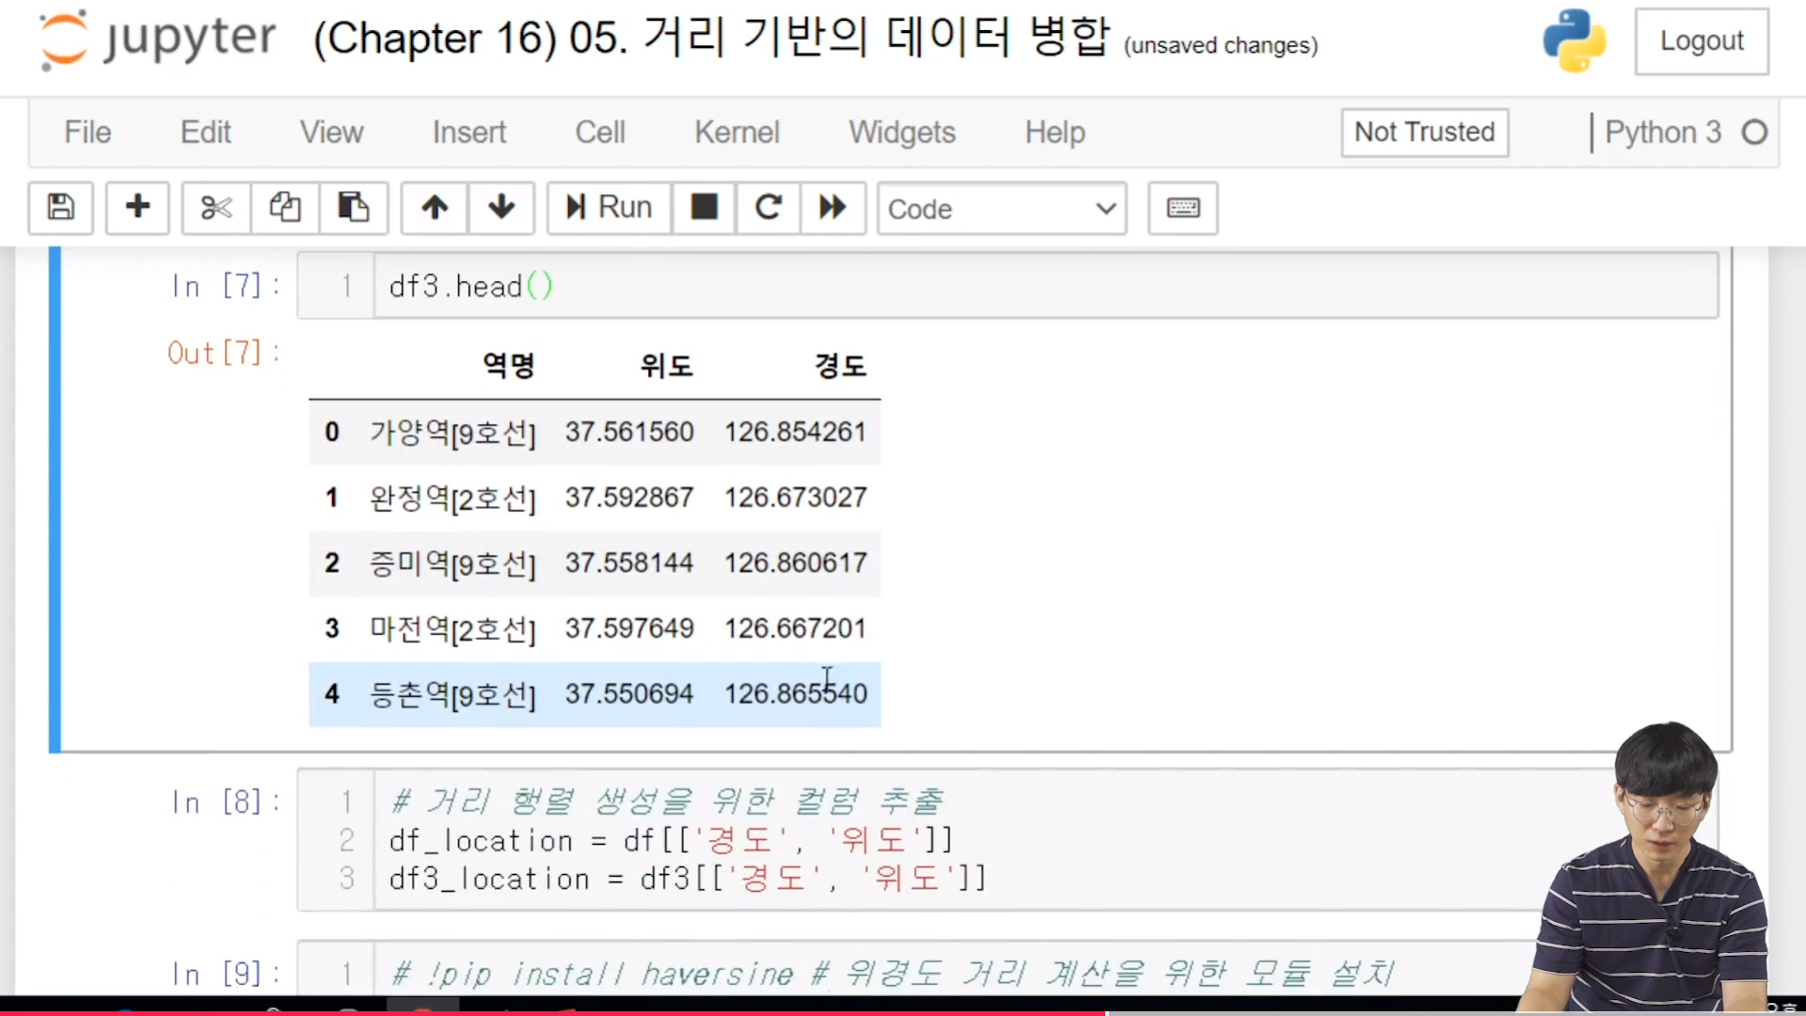Restart the kernel circular arrow icon
The image size is (1806, 1016).
[768, 207]
